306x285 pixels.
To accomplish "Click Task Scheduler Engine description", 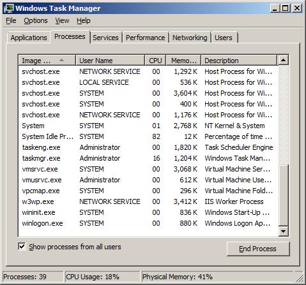I will [239, 147].
